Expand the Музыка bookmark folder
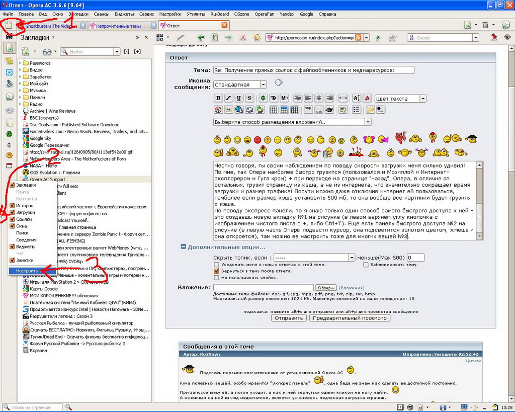 click(20, 91)
